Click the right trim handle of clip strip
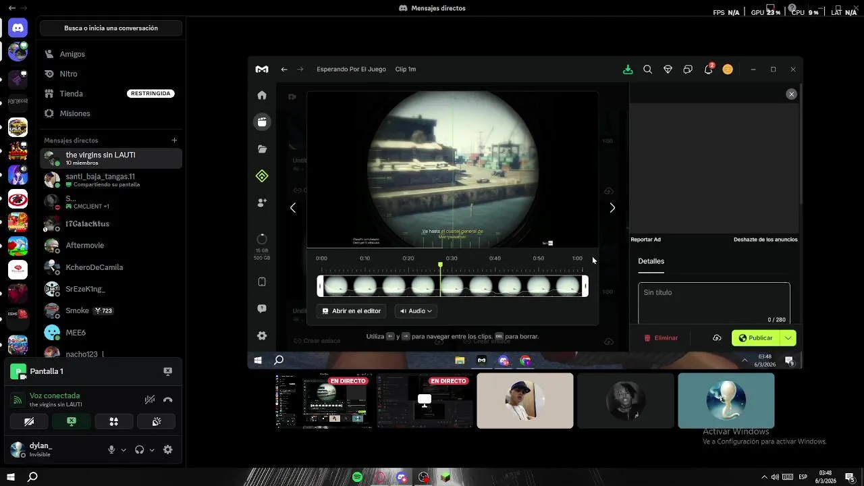 tap(585, 286)
